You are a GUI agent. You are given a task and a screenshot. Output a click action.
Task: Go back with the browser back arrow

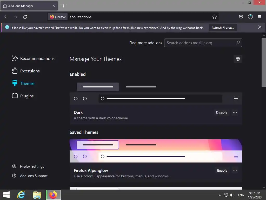[x=6, y=17]
